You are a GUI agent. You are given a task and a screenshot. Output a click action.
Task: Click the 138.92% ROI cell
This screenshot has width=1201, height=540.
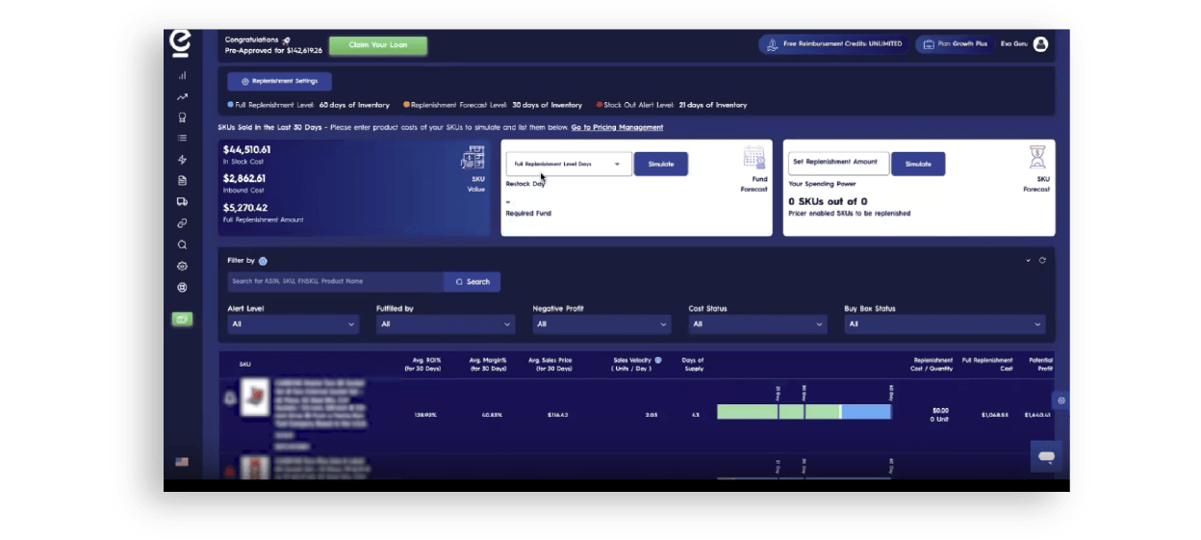425,415
